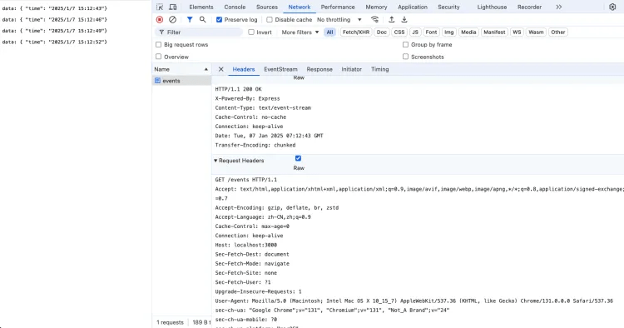Select the Fetch/XHR filter button
Screen dimensions: 624x328
click(356, 32)
